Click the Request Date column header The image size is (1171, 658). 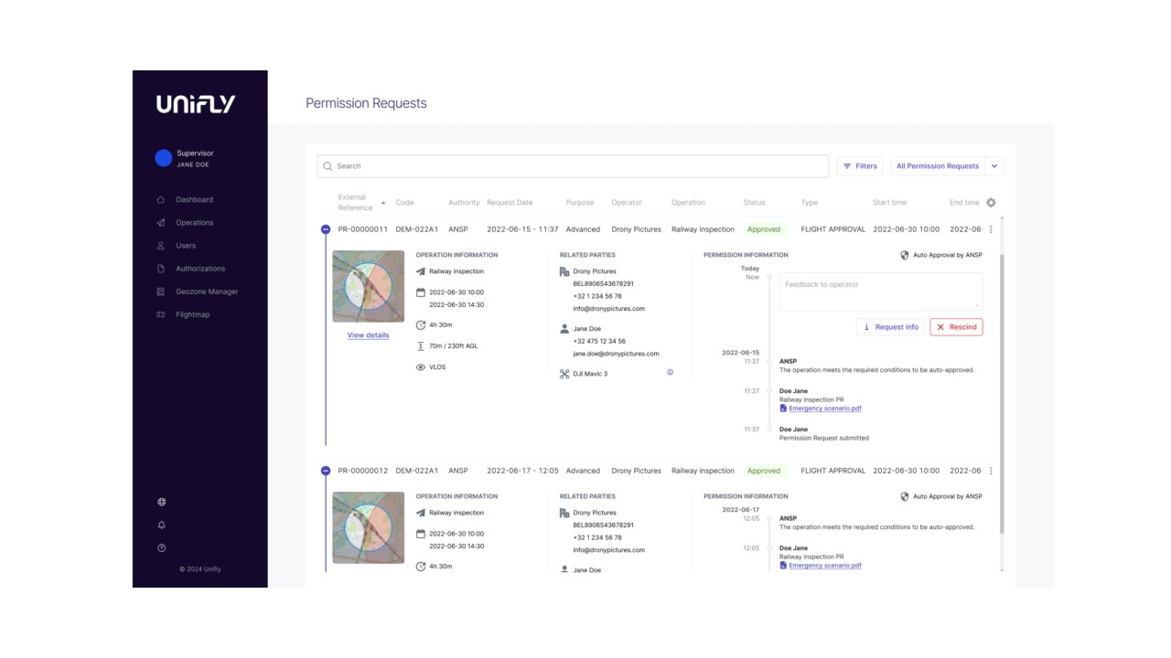510,203
